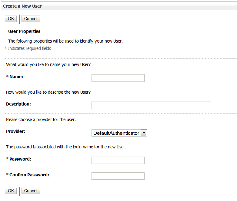Abort with the bottom Cancel button
Viewport: 237px width, 201px height.
pyautogui.click(x=31, y=191)
